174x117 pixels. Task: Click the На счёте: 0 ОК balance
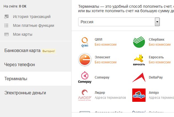(15, 6)
